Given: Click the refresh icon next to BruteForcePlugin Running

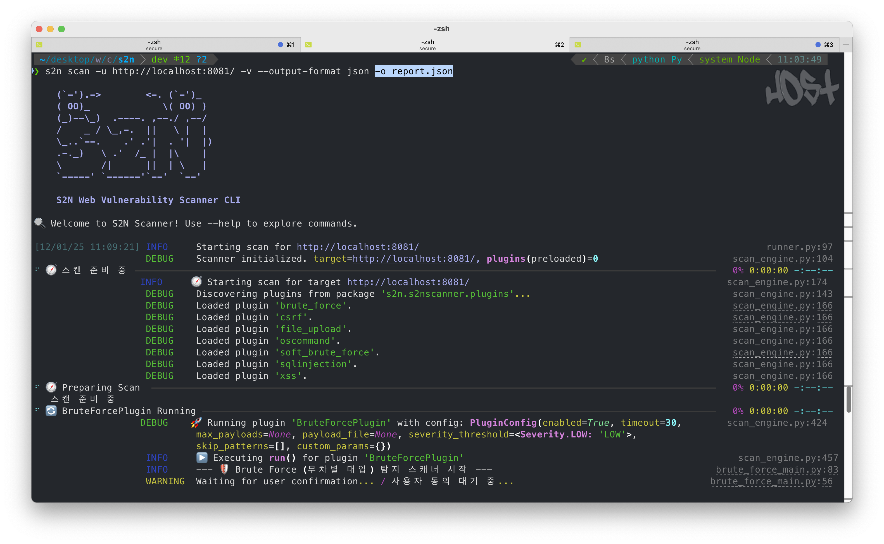Looking at the screenshot, I should (51, 411).
